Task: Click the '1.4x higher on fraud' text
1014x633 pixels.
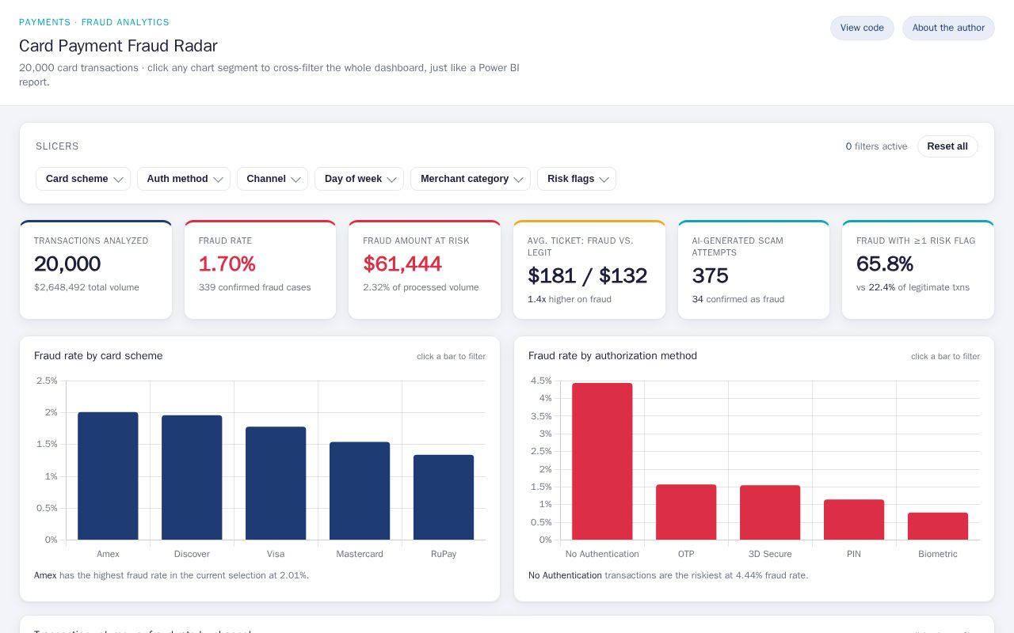Action: 570,299
